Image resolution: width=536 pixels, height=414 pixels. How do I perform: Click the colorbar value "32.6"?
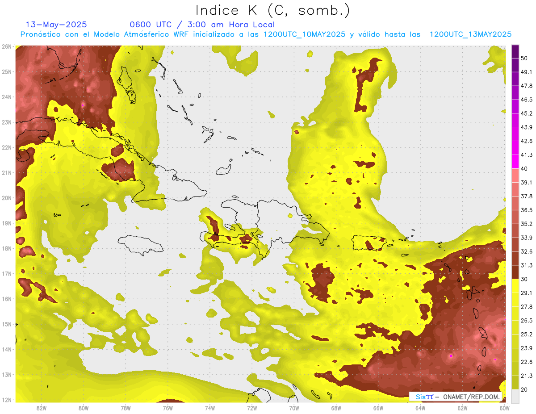[527, 251]
